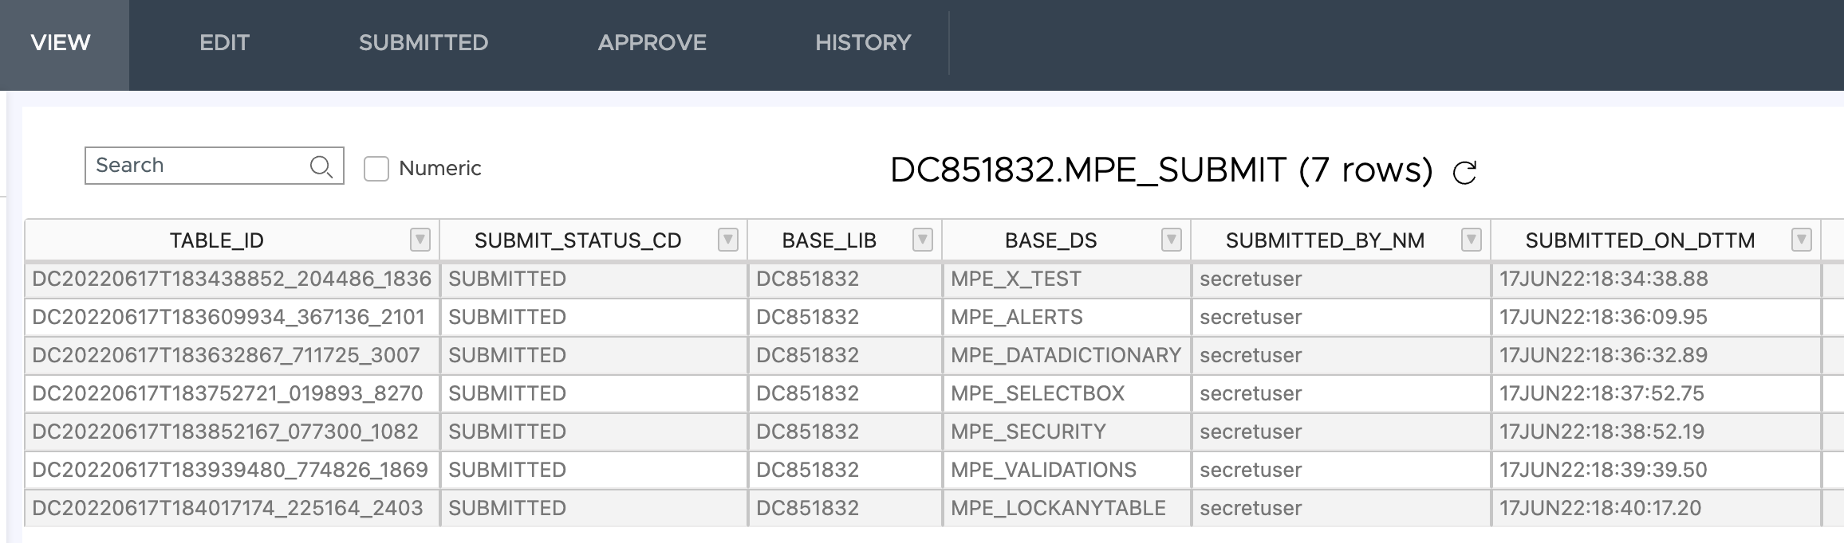Switch to the EDIT tab
1844x543 pixels.
pyautogui.click(x=224, y=43)
